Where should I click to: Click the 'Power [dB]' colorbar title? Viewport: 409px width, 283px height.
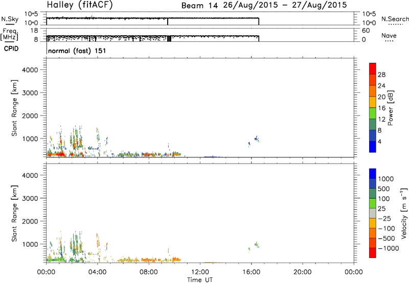tap(390, 108)
